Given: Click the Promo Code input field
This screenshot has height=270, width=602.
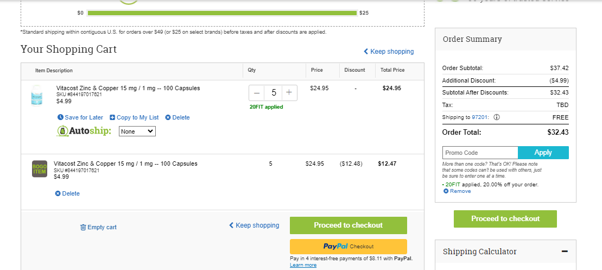Looking at the screenshot, I should click(480, 153).
